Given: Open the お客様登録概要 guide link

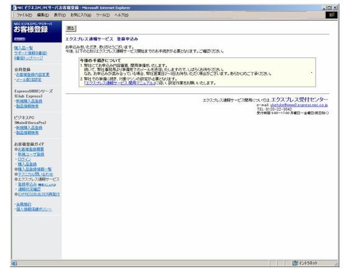Looking at the screenshot, I should [x=31, y=149].
